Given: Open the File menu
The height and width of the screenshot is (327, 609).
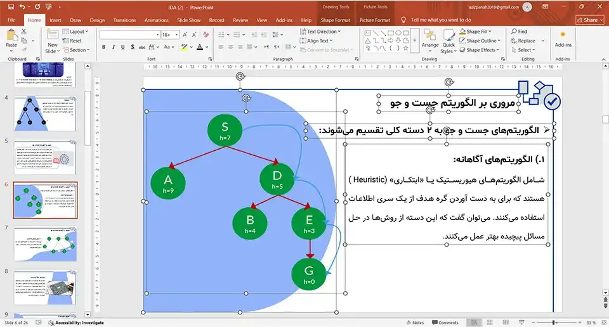Looking at the screenshot, I should point(11,20).
